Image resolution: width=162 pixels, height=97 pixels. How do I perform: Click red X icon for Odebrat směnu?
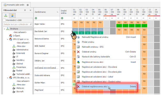tap(78, 52)
